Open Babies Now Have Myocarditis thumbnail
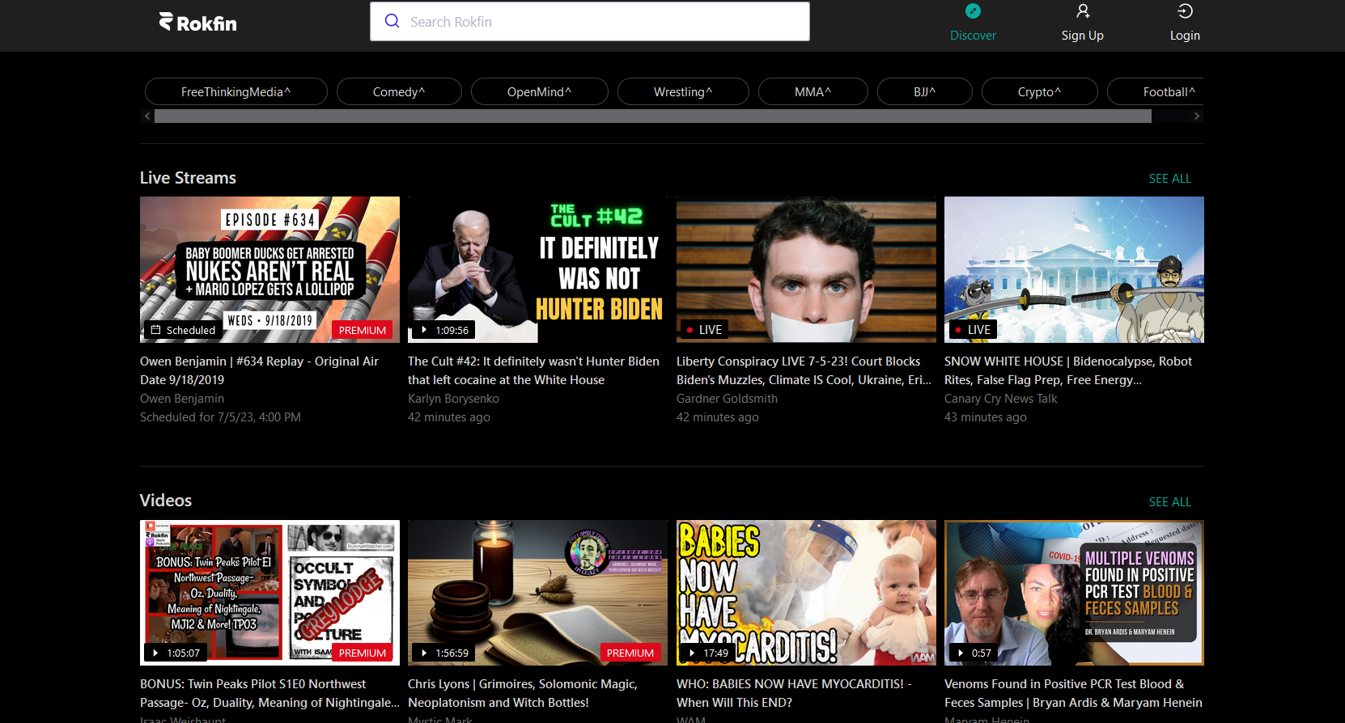 (806, 593)
